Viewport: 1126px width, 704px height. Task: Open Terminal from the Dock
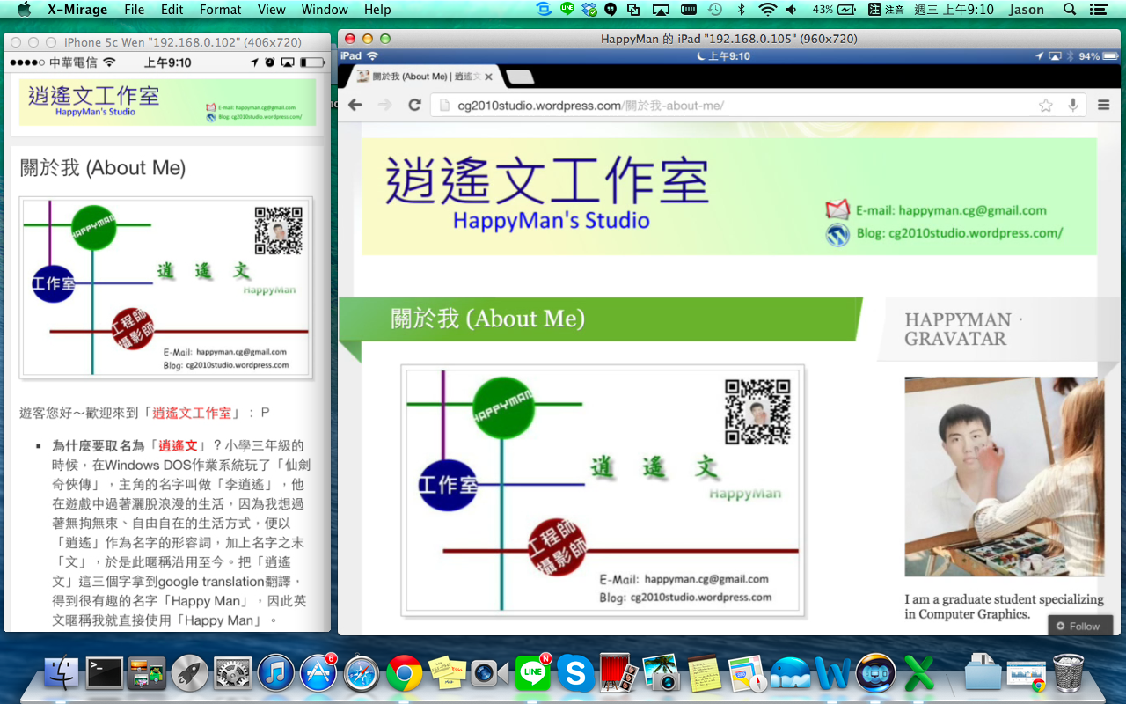[x=105, y=674]
